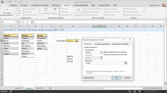Open the Name Box dropdown arrow
Screen dimensions: 167x93
(x=15, y=22)
